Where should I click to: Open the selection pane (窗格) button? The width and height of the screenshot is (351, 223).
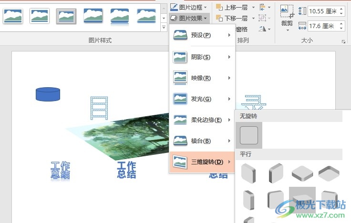241,29
